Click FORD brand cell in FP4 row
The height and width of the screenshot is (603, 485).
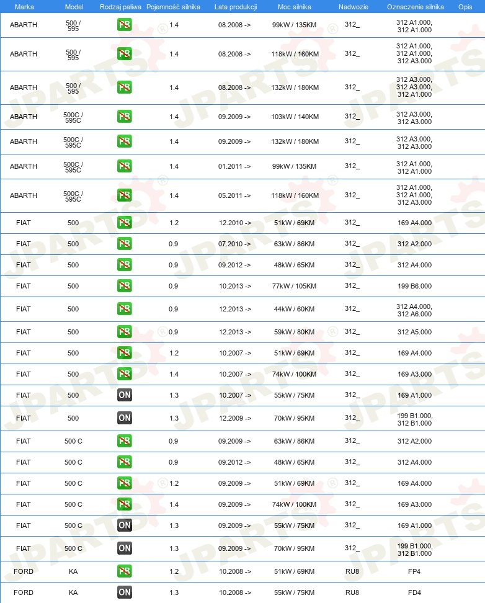[x=24, y=571]
